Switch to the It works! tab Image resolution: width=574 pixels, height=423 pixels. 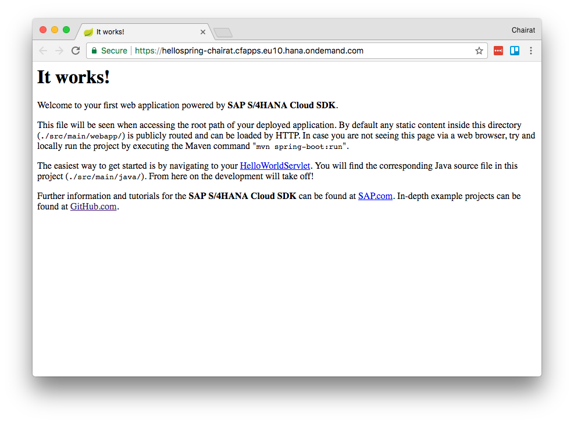tap(140, 32)
